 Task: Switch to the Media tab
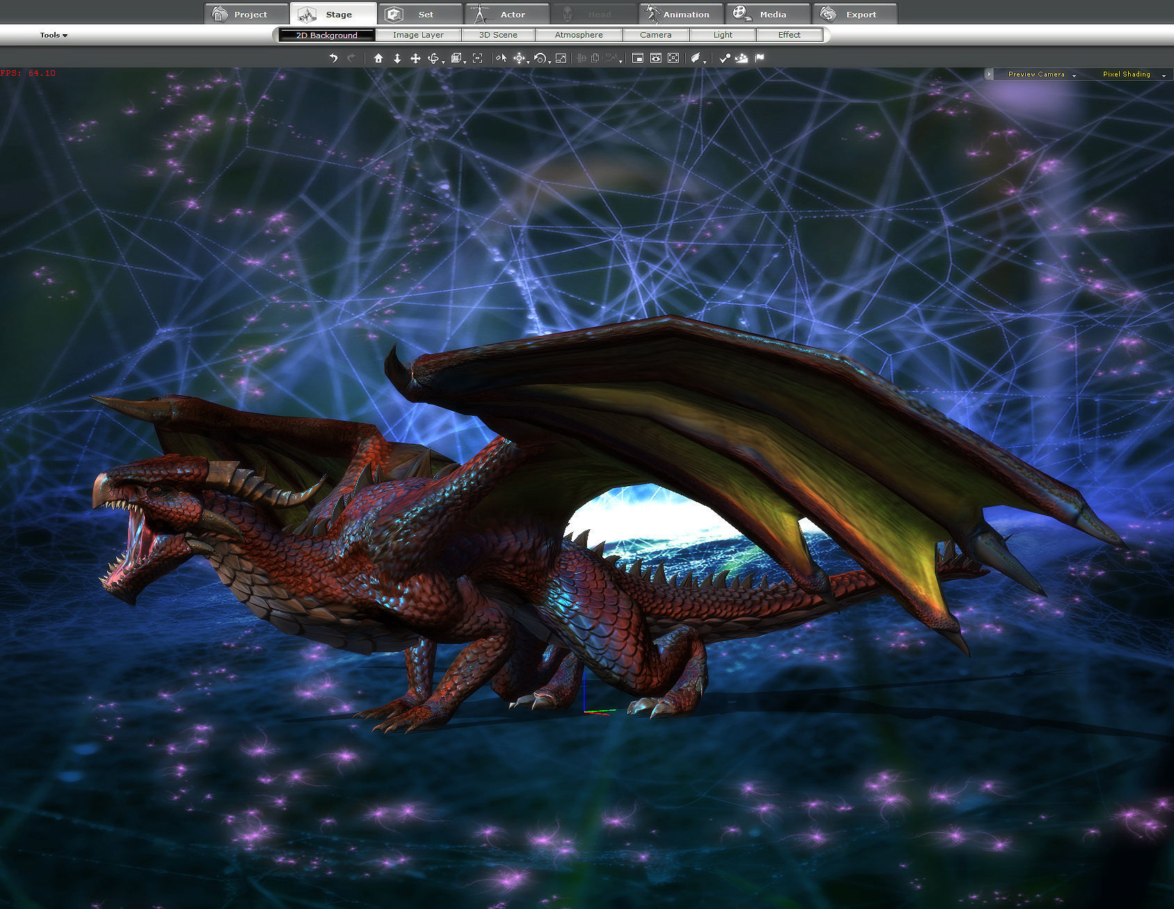point(768,14)
